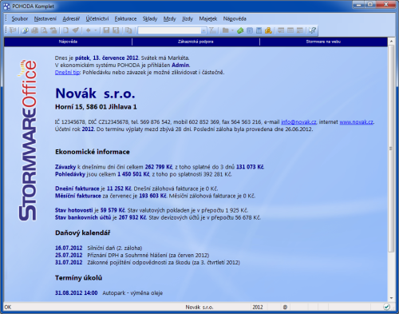Click the info@novak.cz email link
The width and height of the screenshot is (399, 314).
pyautogui.click(x=298, y=122)
